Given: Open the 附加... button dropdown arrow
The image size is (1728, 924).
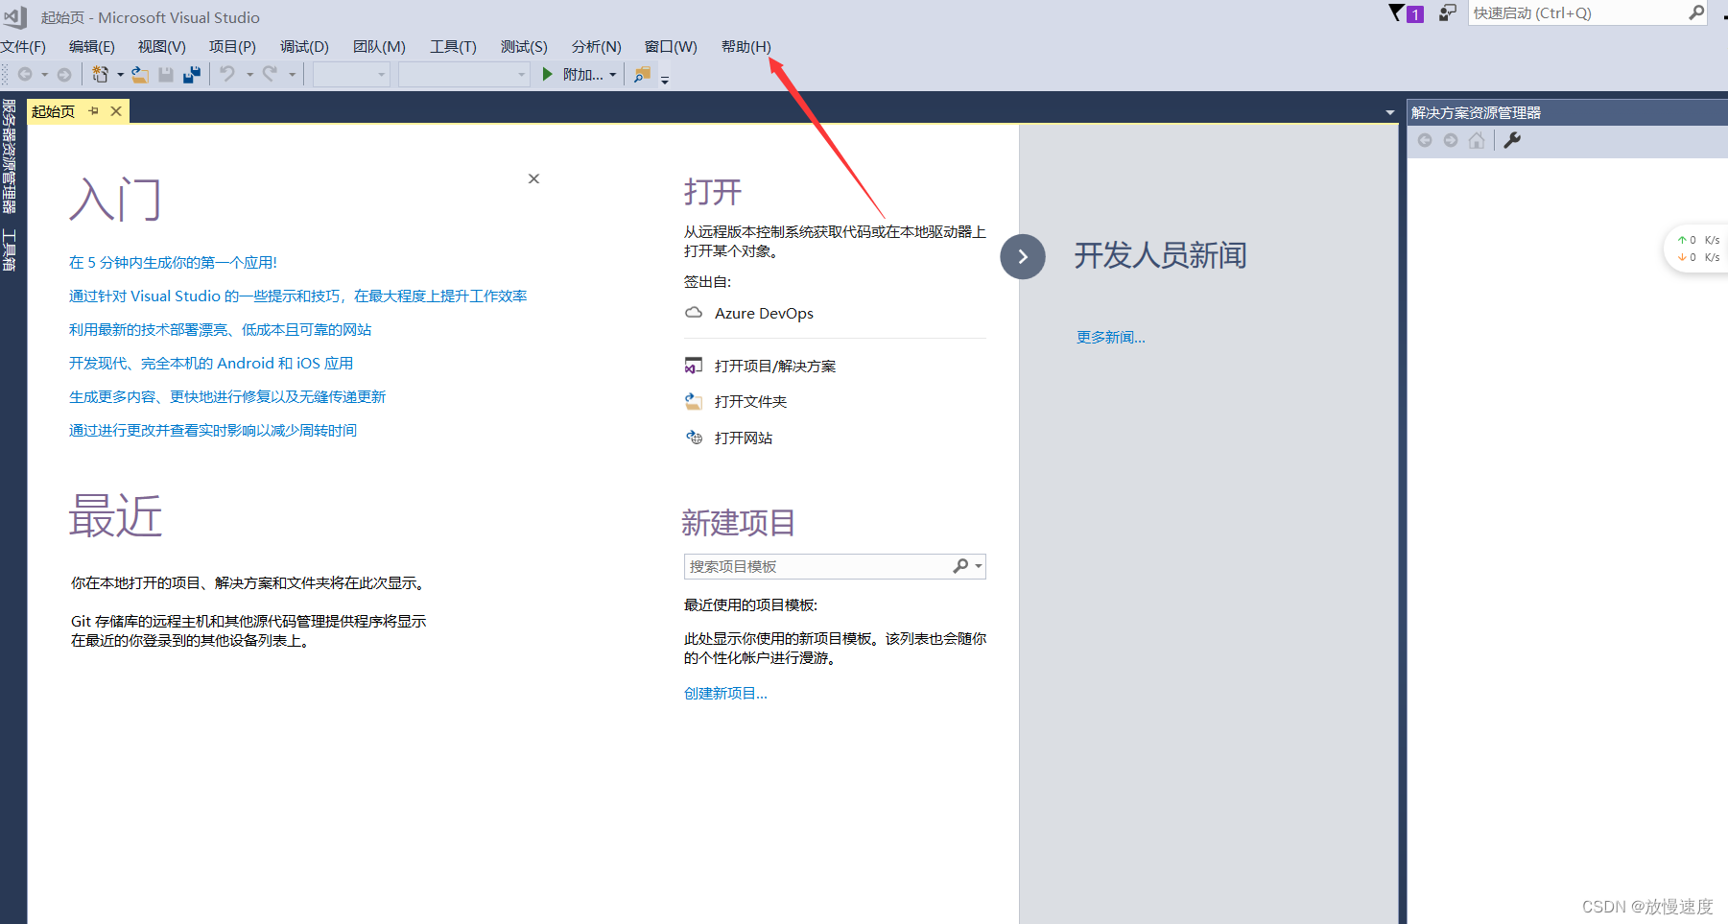Looking at the screenshot, I should [x=613, y=74].
